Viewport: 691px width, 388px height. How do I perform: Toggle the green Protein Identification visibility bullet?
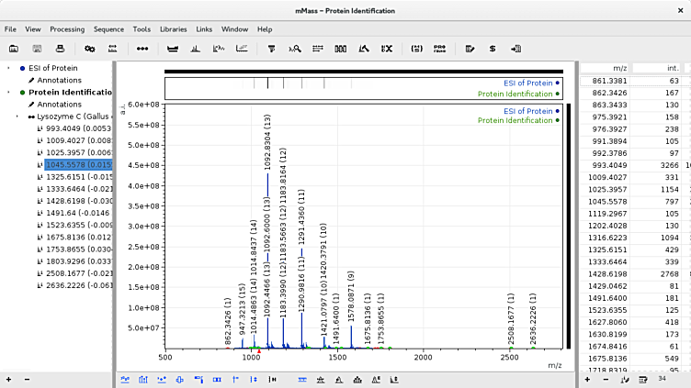pos(22,92)
